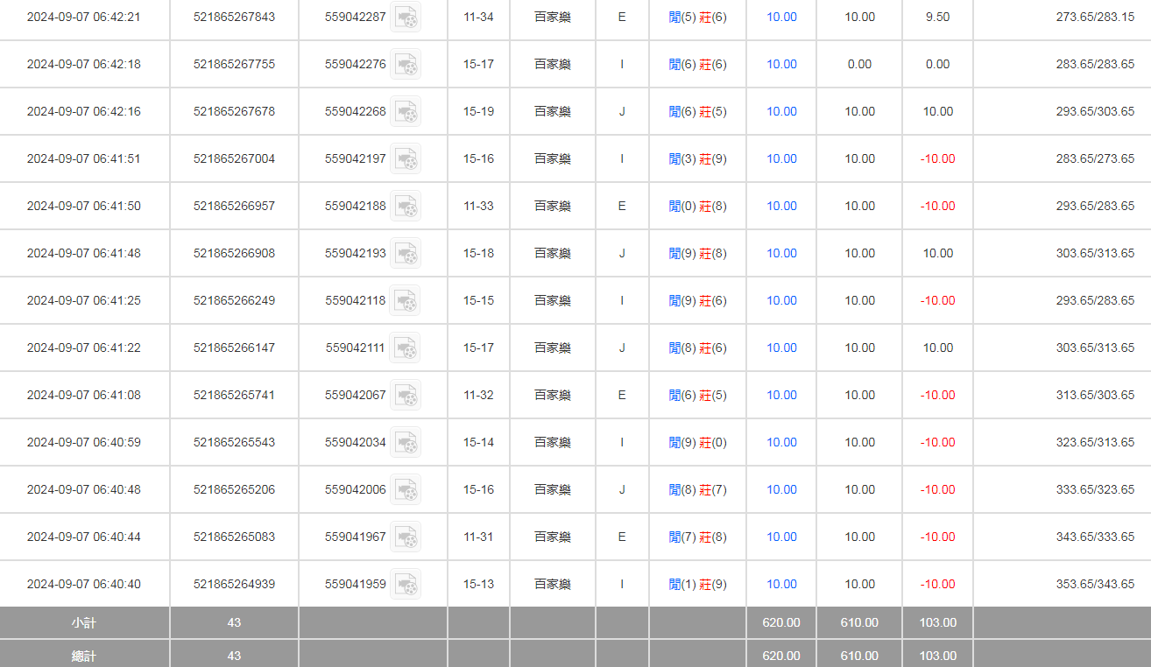
Task: View video replay of round 559042006
Action: (405, 490)
